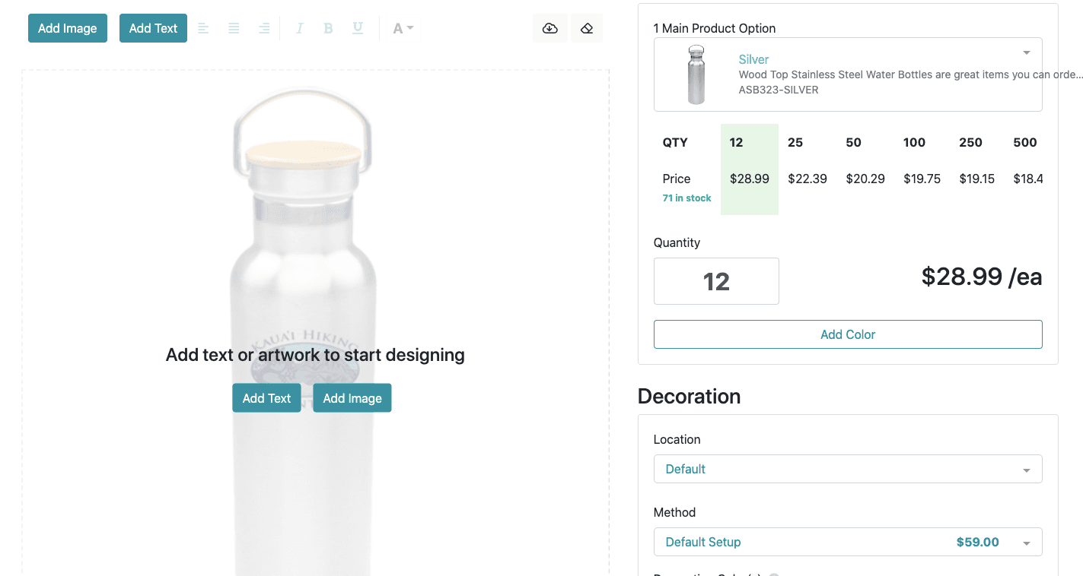Open the Location Default dropdown
The height and width of the screenshot is (576, 1083).
(x=848, y=469)
